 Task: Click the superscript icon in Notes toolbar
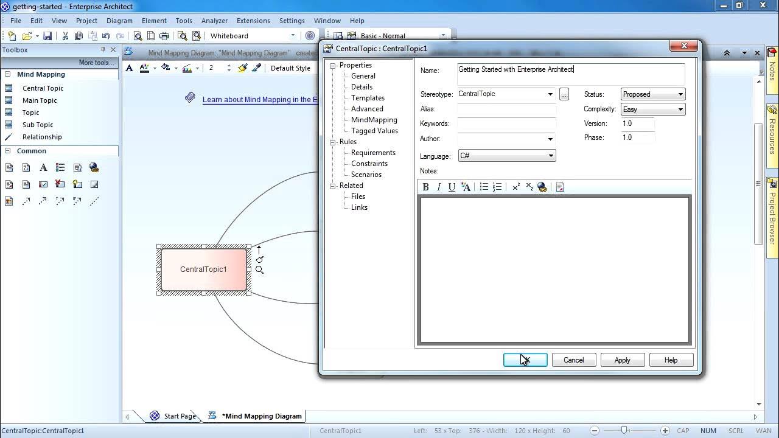516,187
